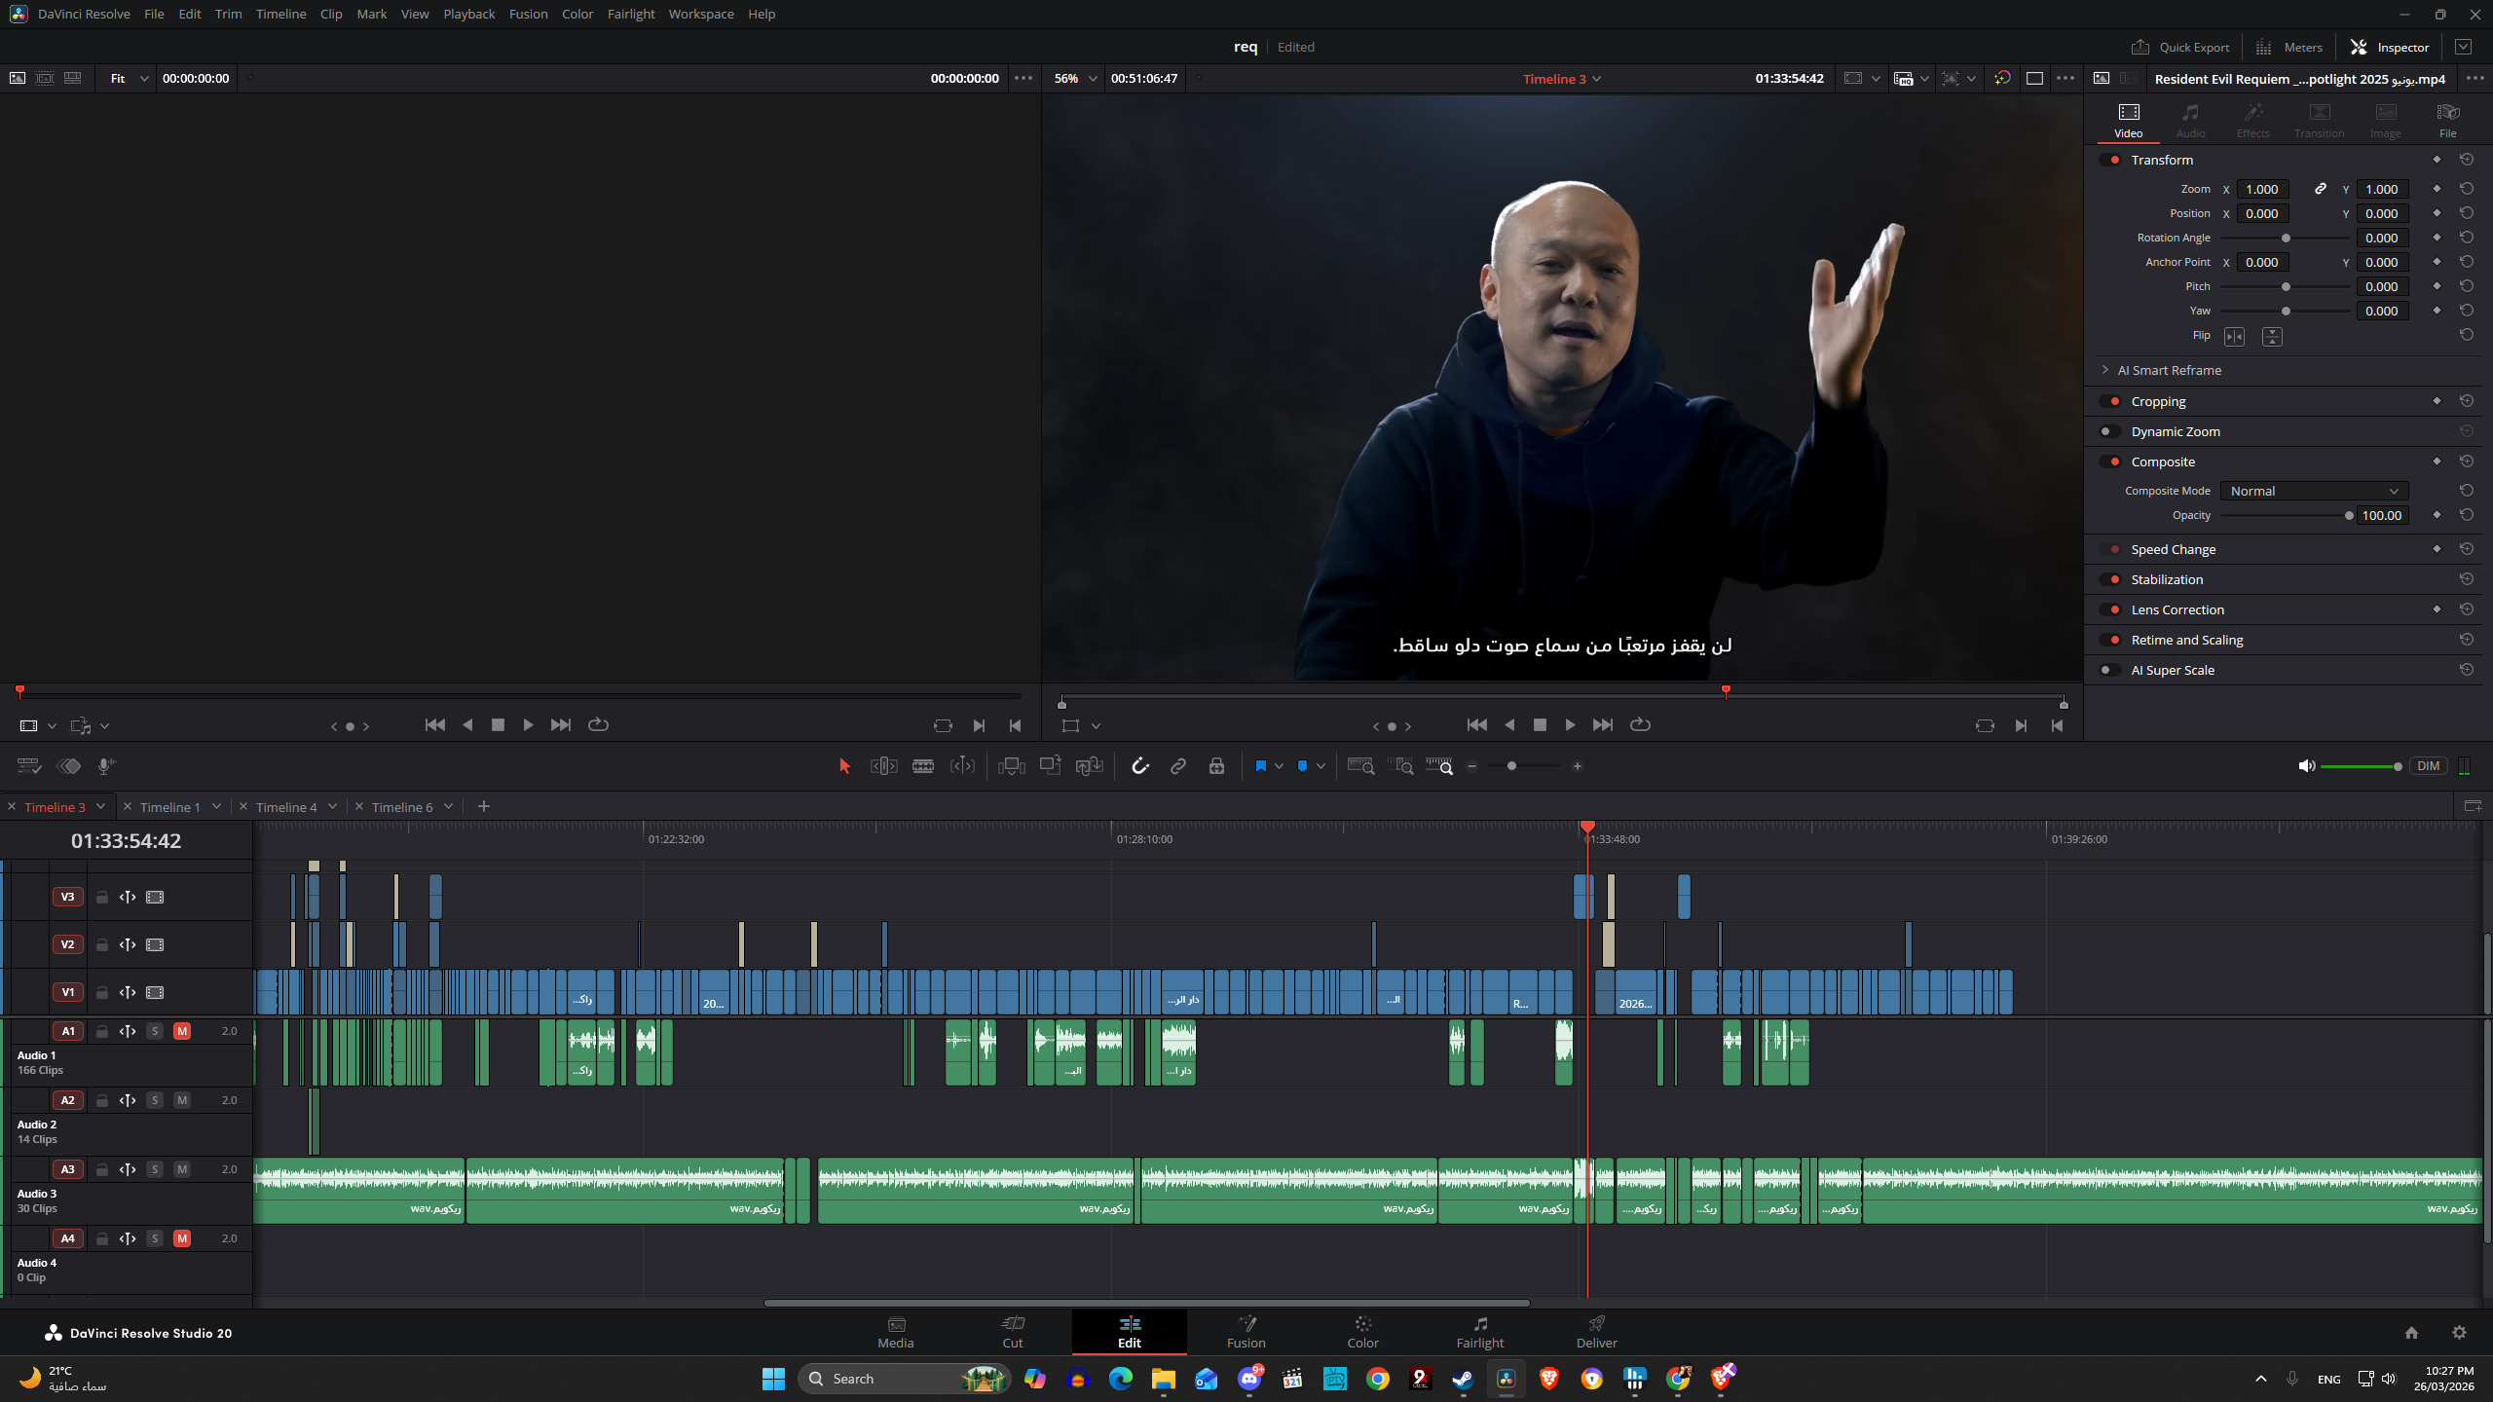
Task: Adjust the Opacity slider handle
Action: tap(2349, 515)
